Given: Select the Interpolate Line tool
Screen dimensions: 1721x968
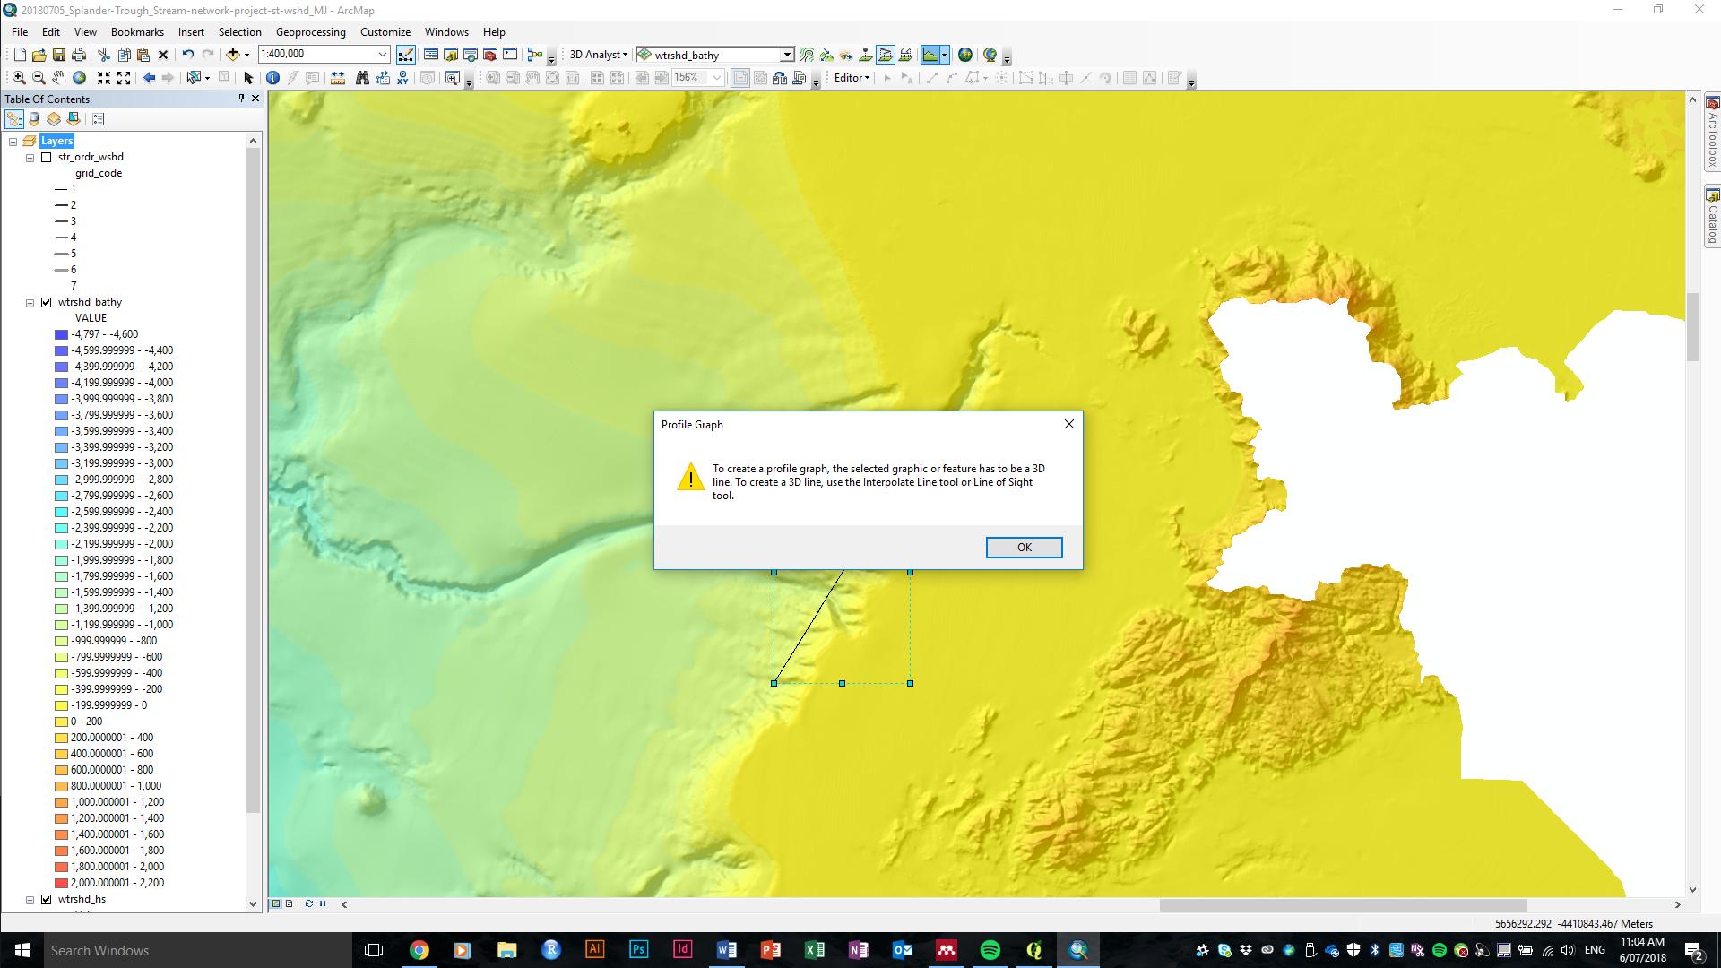Looking at the screenshot, I should (886, 55).
